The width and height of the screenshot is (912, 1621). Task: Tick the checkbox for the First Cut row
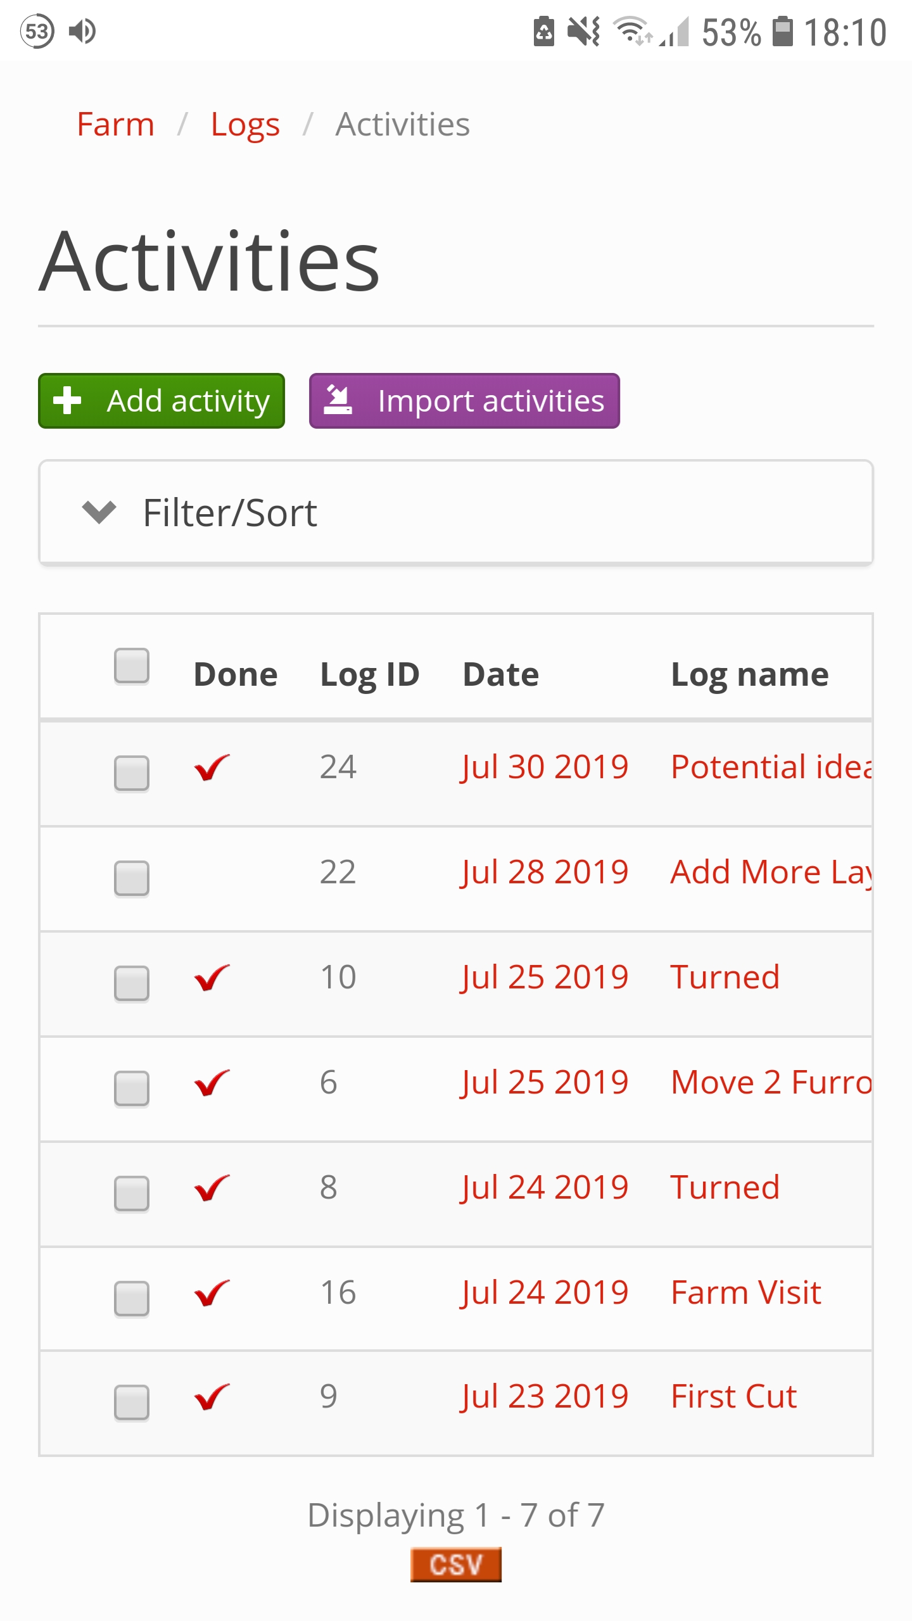[x=132, y=1403]
